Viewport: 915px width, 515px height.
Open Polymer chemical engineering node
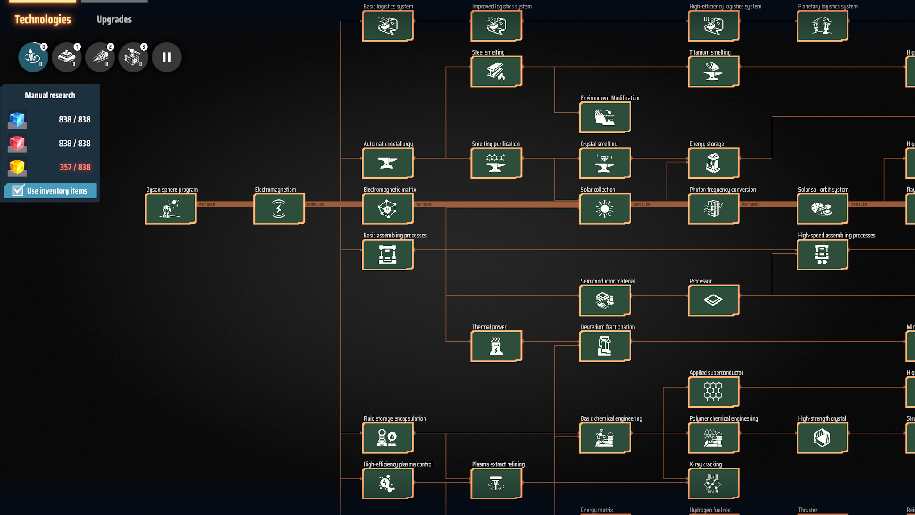714,438
